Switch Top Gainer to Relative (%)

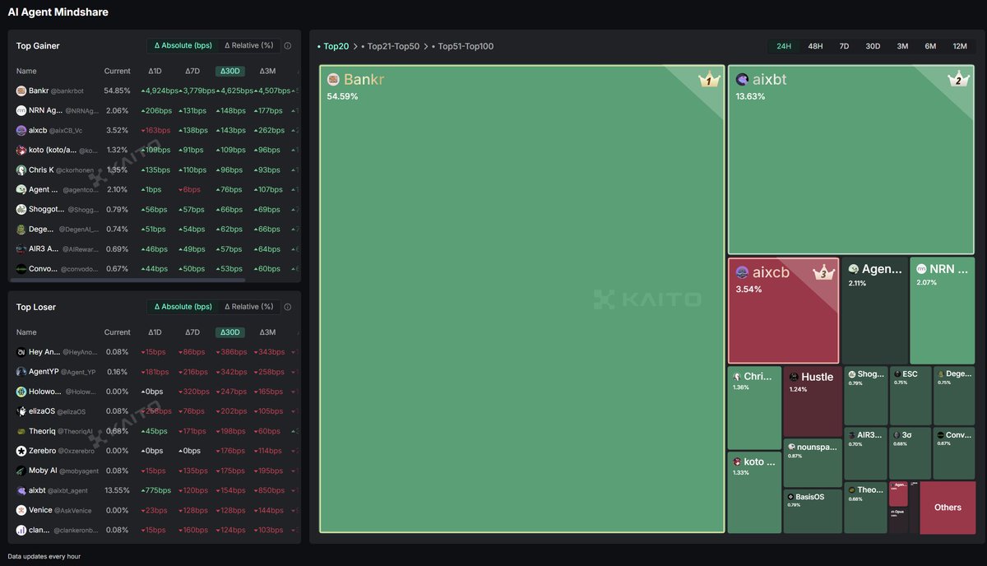point(249,46)
